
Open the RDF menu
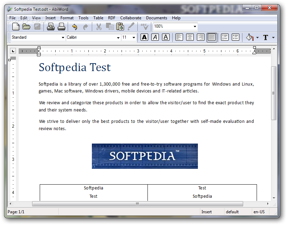tap(112, 18)
